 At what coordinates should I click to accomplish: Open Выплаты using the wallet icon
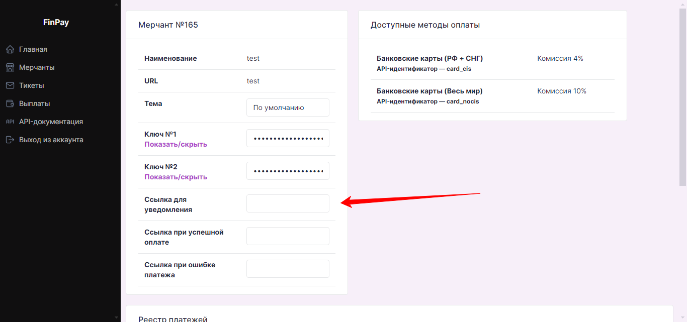tap(10, 103)
